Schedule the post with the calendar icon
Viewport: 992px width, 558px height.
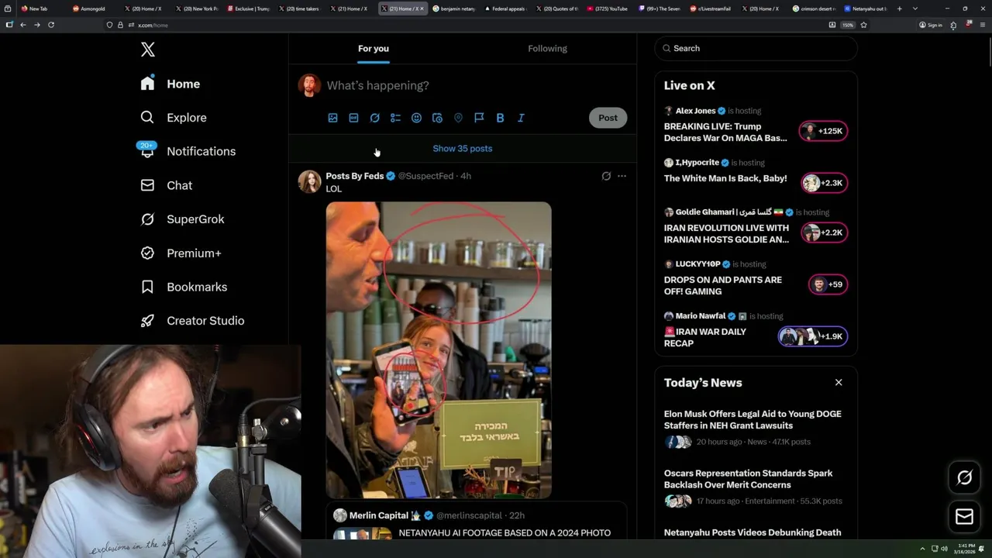pyautogui.click(x=437, y=118)
